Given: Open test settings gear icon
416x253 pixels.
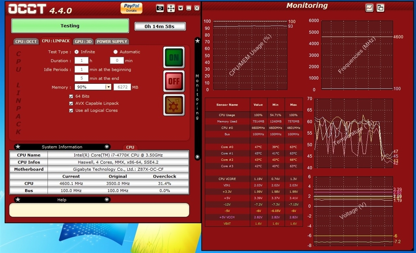Looking at the screenshot, I should point(174,105).
